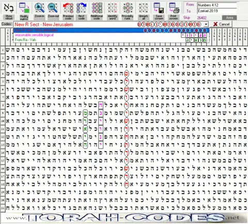Click the red circled letter in matrix row 18
This screenshot has height=224, width=248.
point(127,184)
